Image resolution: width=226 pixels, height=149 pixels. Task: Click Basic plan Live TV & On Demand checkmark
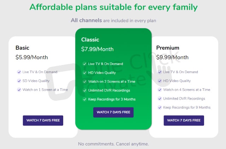[19, 72]
